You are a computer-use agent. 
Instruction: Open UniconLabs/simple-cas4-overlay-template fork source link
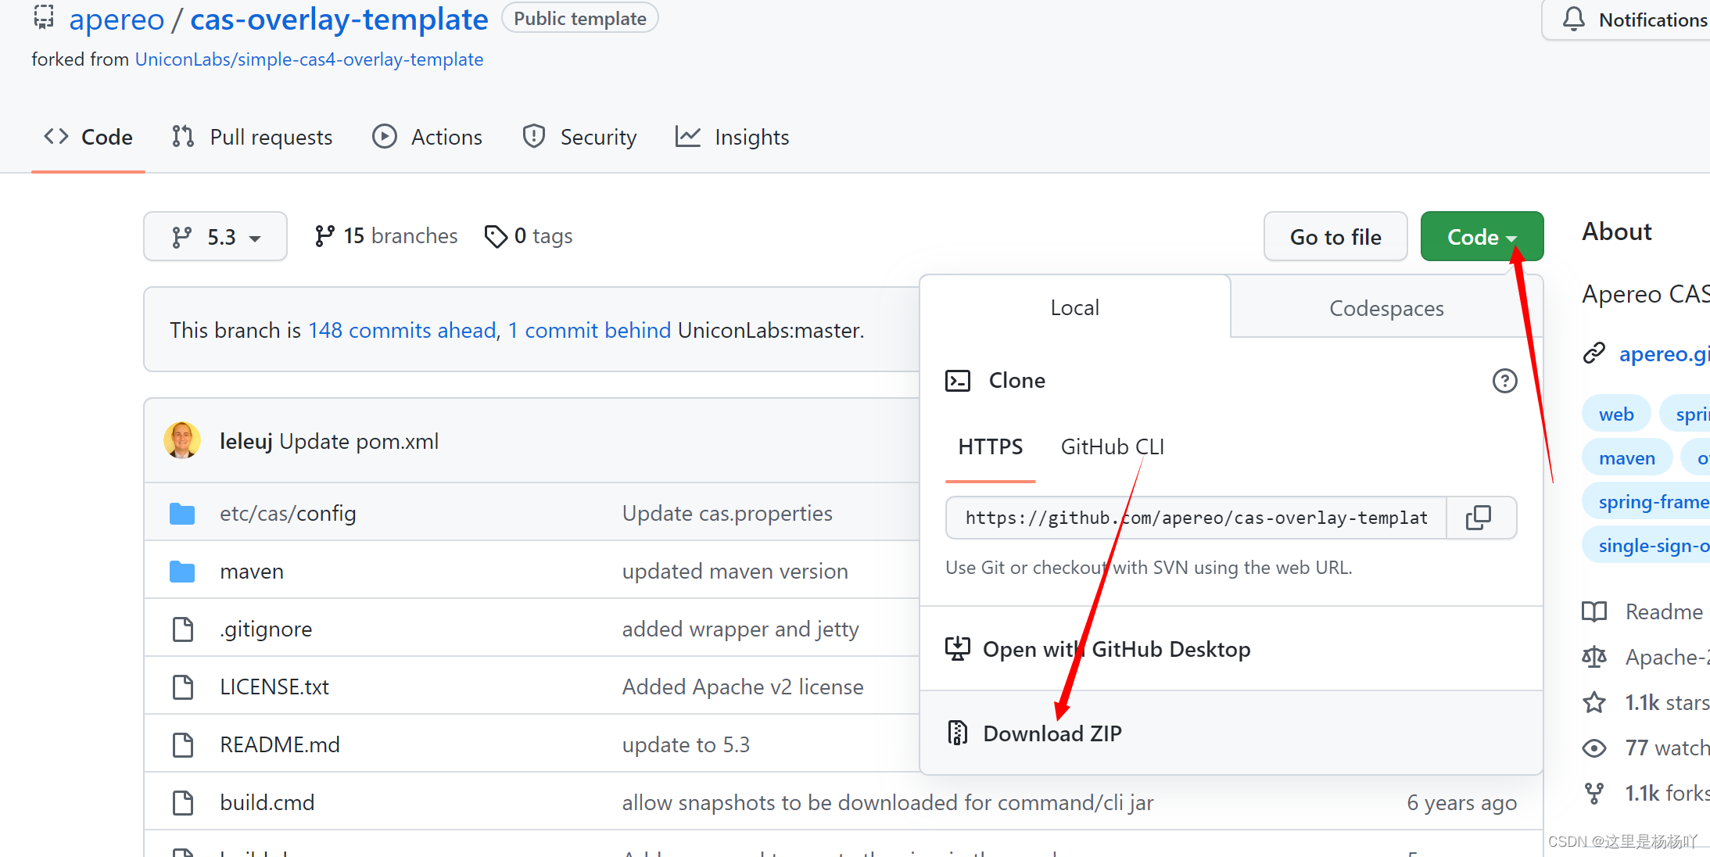[309, 59]
